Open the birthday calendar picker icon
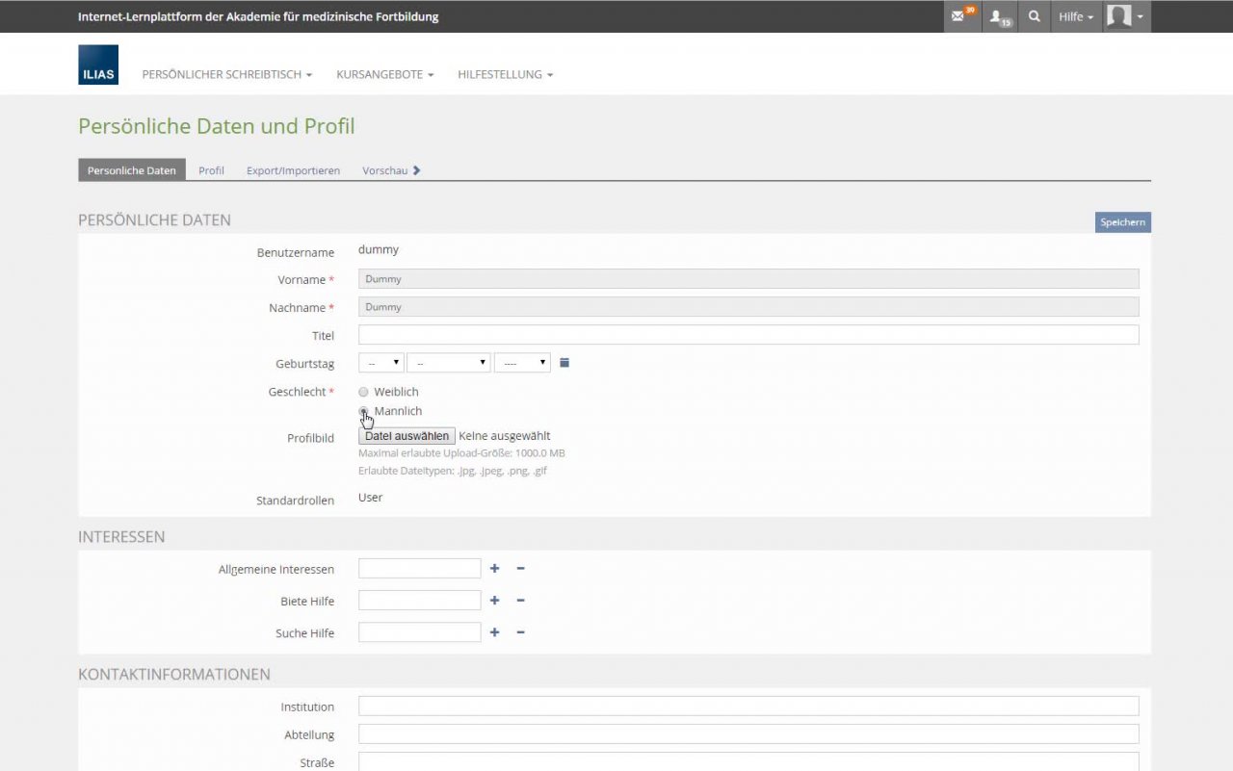 click(565, 363)
